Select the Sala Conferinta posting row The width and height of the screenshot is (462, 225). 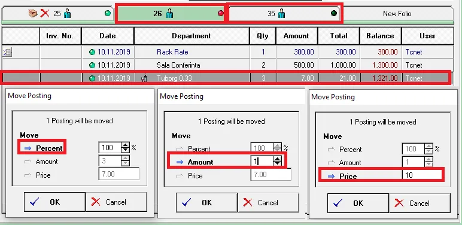point(227,65)
